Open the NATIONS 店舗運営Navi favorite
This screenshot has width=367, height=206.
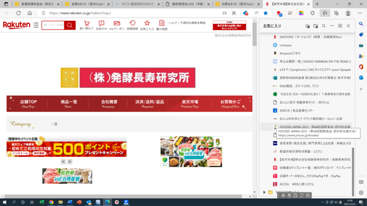point(306,37)
